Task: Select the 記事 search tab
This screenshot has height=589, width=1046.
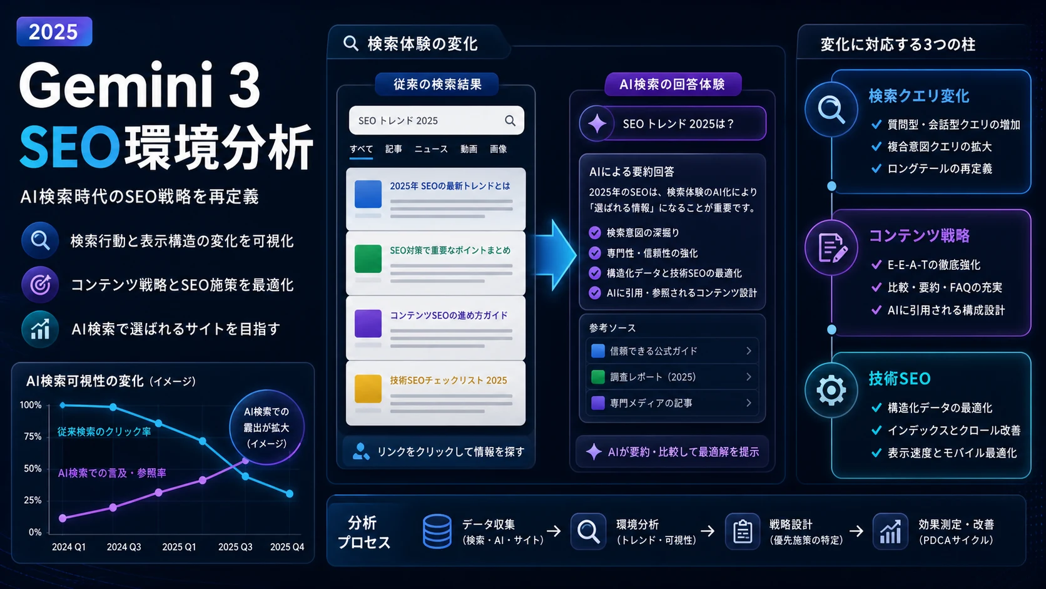Action: point(394,149)
